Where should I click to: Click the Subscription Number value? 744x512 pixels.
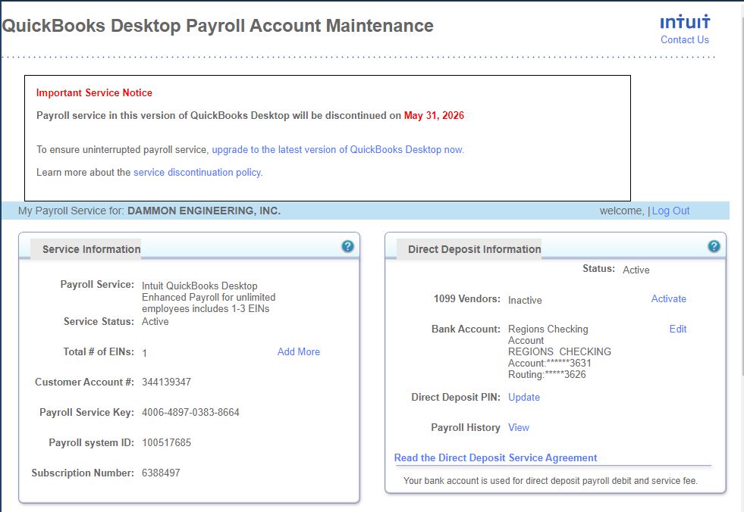[161, 473]
